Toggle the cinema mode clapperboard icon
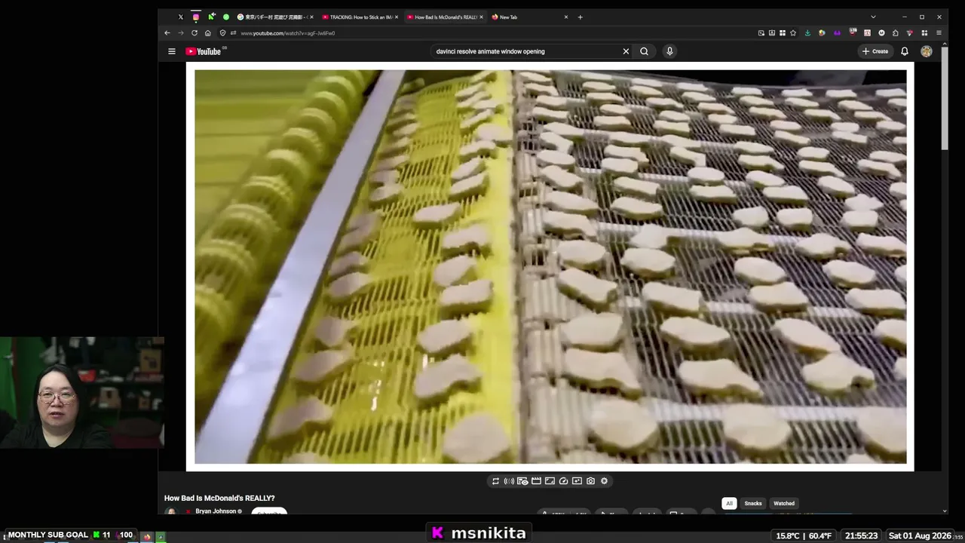The width and height of the screenshot is (965, 543). [536, 481]
